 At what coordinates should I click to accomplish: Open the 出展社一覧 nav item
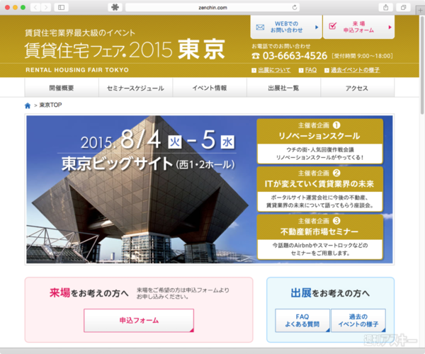tap(283, 88)
